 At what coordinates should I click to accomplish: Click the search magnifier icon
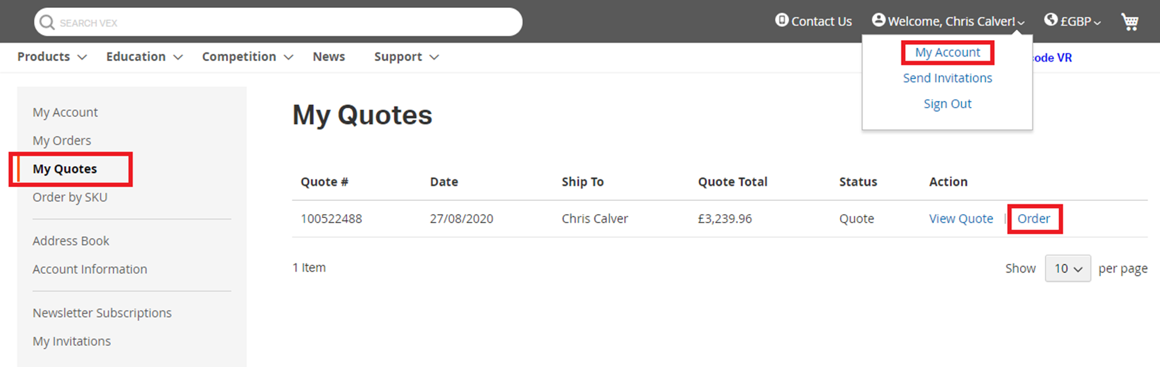click(x=47, y=22)
